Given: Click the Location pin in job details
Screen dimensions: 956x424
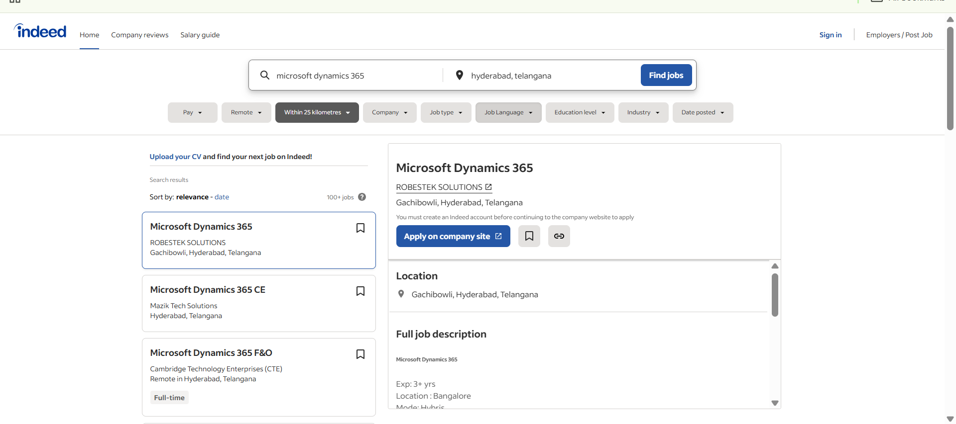Looking at the screenshot, I should point(401,294).
